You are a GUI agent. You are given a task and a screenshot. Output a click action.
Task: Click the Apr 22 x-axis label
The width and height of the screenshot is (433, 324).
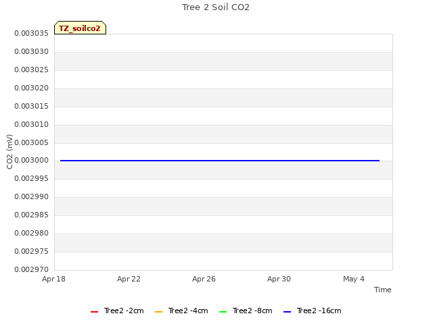pos(129,279)
